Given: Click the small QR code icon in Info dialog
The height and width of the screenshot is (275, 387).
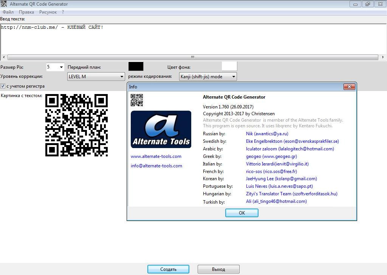Looking at the screenshot, I should pyautogui.click(x=137, y=100).
